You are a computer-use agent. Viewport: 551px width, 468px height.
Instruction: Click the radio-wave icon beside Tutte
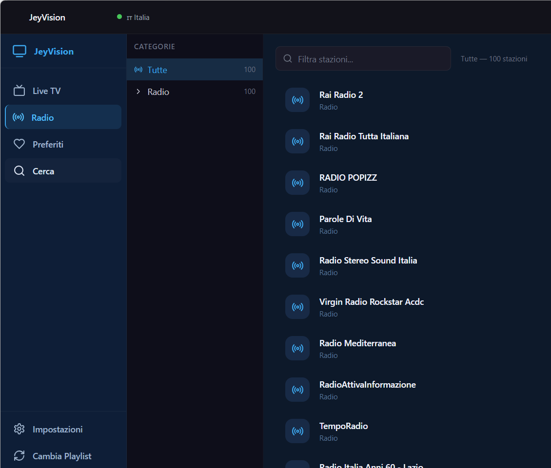[x=138, y=70]
